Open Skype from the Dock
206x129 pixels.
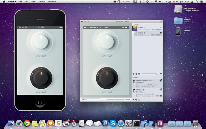tap(113, 124)
